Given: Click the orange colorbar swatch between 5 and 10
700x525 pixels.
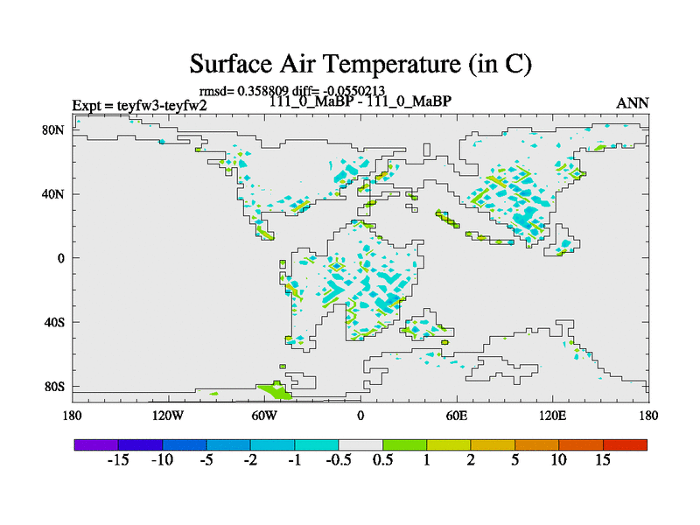Looking at the screenshot, I should coord(536,444).
